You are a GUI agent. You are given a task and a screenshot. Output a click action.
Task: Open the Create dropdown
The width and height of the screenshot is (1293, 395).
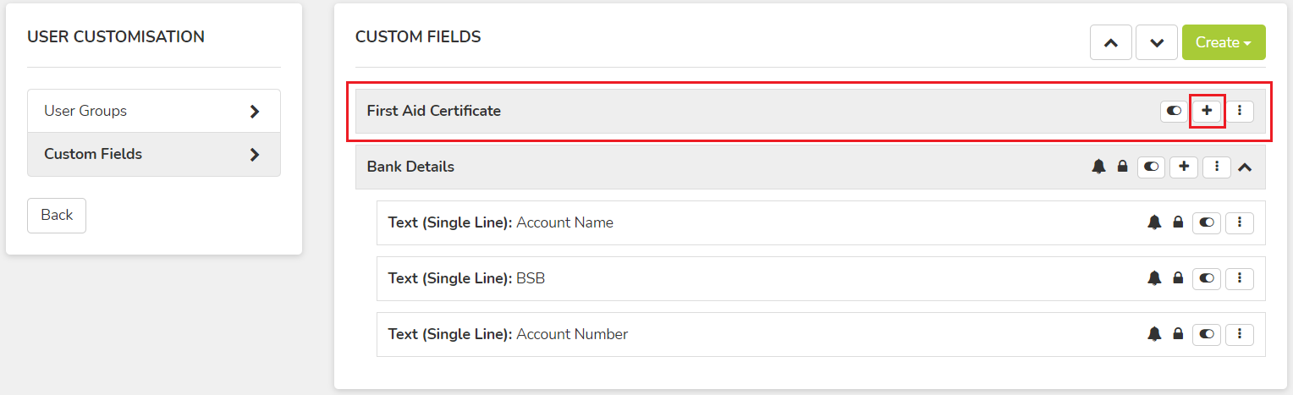click(x=1224, y=42)
